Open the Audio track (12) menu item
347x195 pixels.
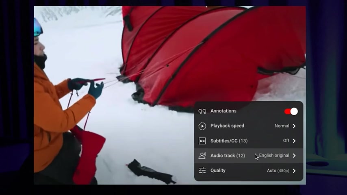pos(249,156)
